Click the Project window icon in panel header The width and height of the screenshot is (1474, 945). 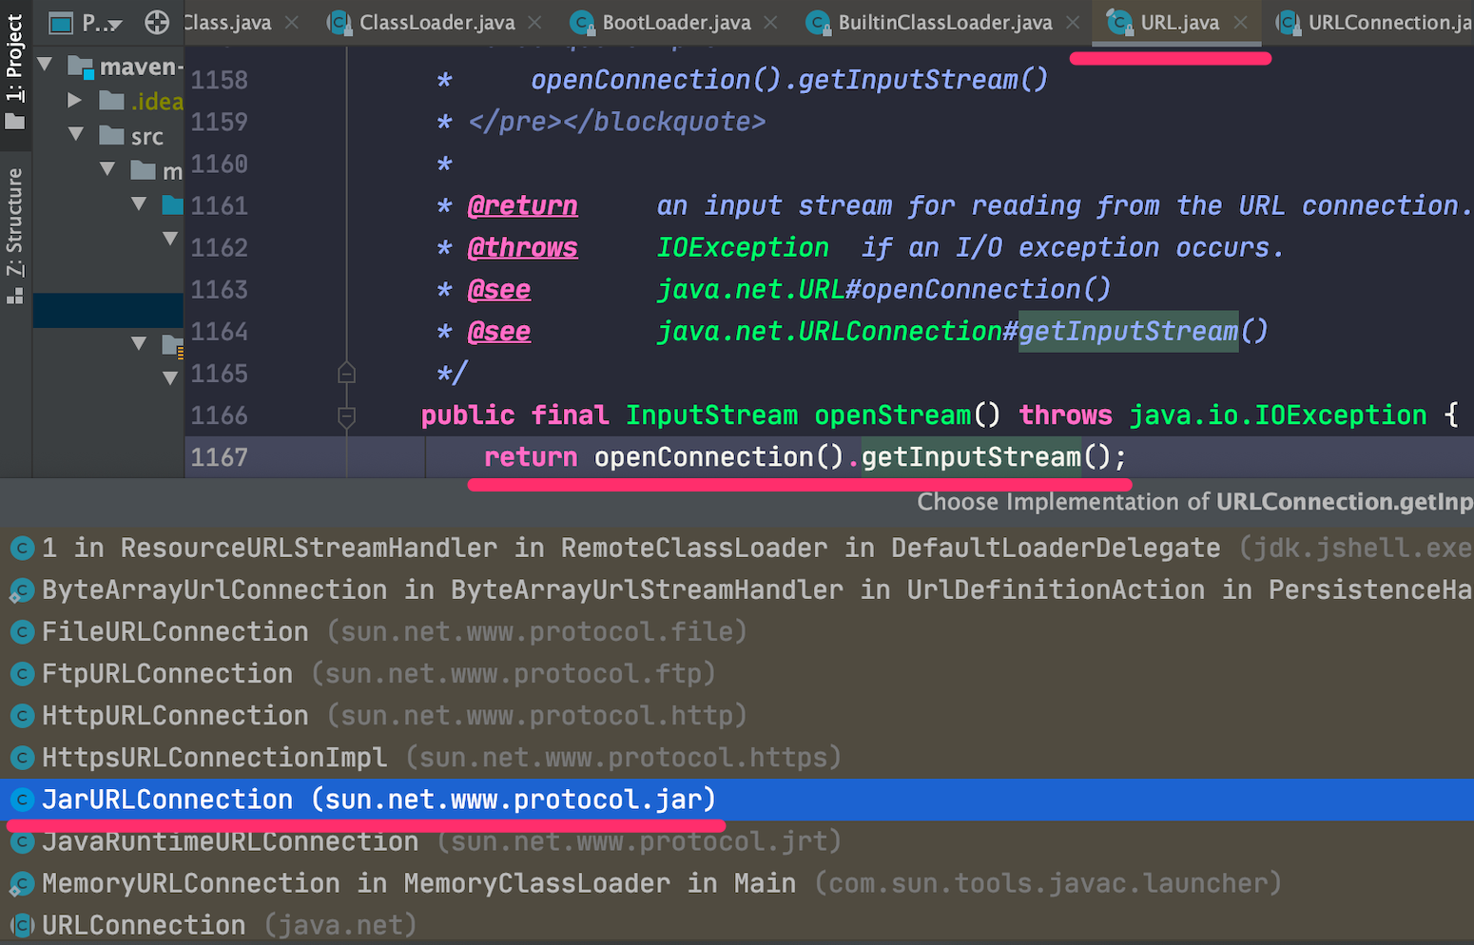click(60, 23)
